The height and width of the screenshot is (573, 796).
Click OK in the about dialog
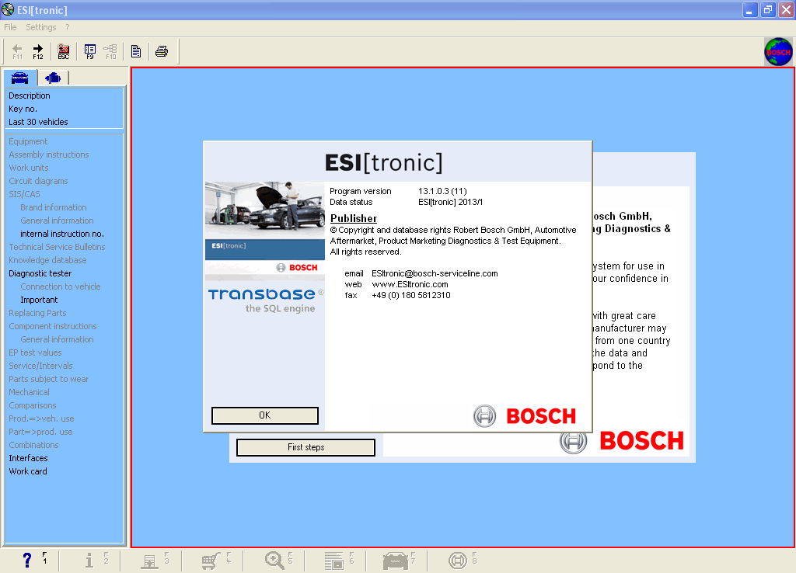coord(265,415)
